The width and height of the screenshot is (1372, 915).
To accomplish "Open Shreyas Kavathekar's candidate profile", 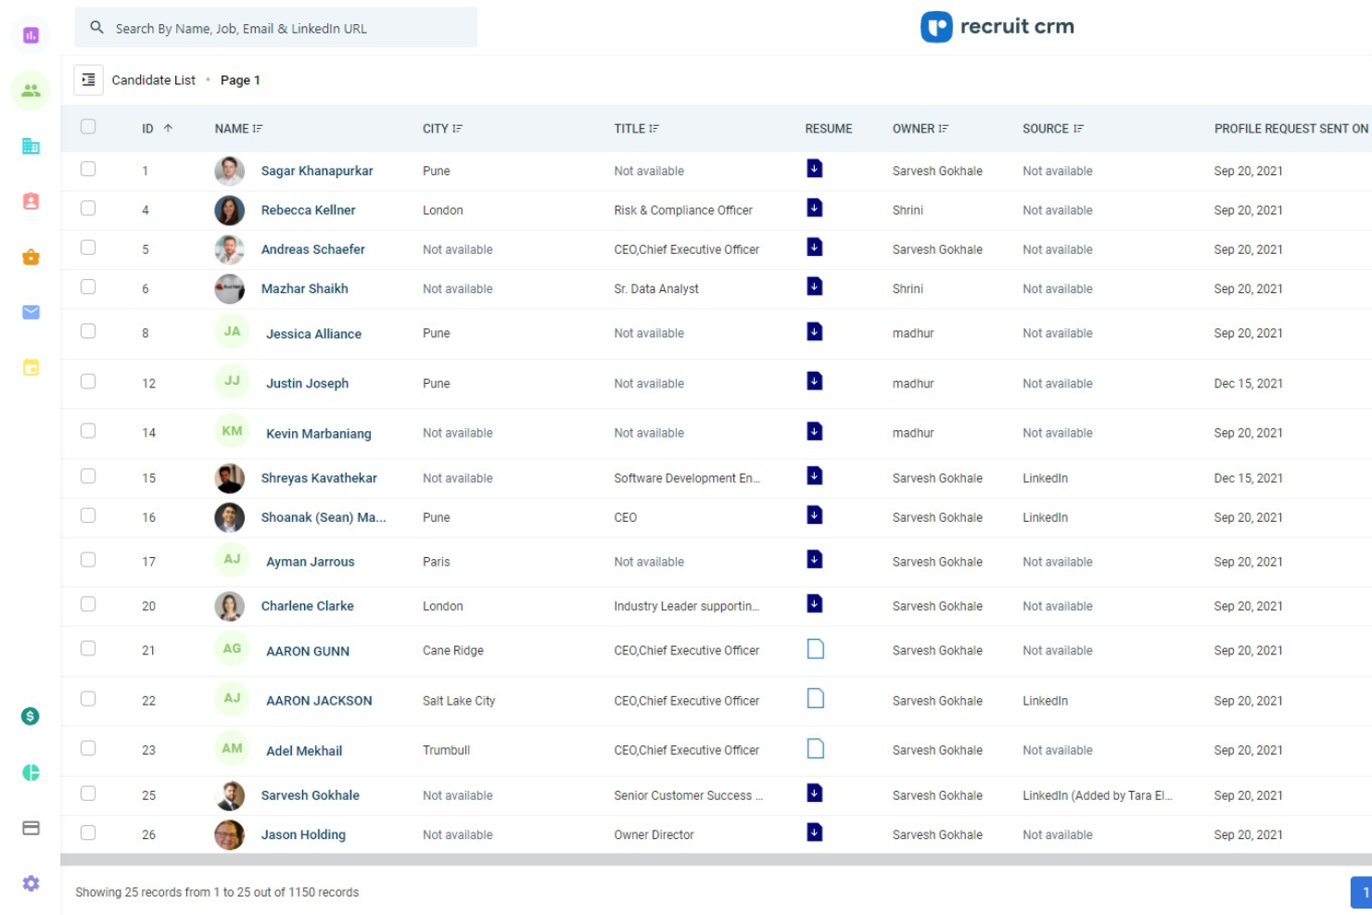I will pos(319,478).
